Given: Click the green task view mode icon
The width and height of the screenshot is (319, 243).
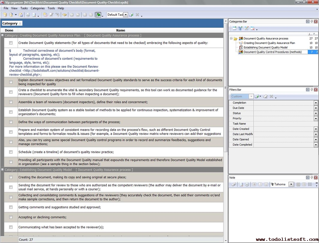Looking at the screenshot, I should pyautogui.click(x=98, y=15).
